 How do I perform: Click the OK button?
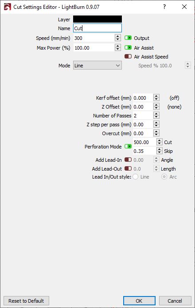coord(139,301)
